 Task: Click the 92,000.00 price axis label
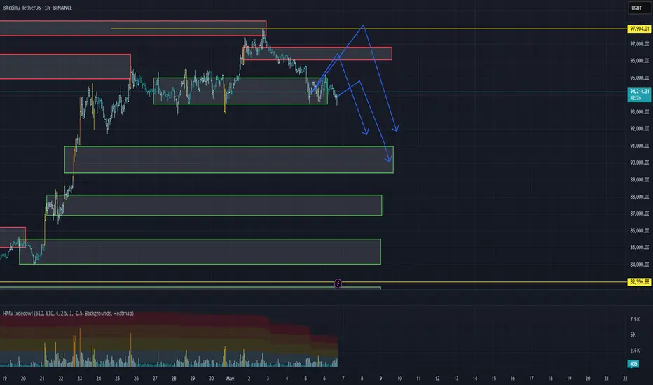pos(639,129)
